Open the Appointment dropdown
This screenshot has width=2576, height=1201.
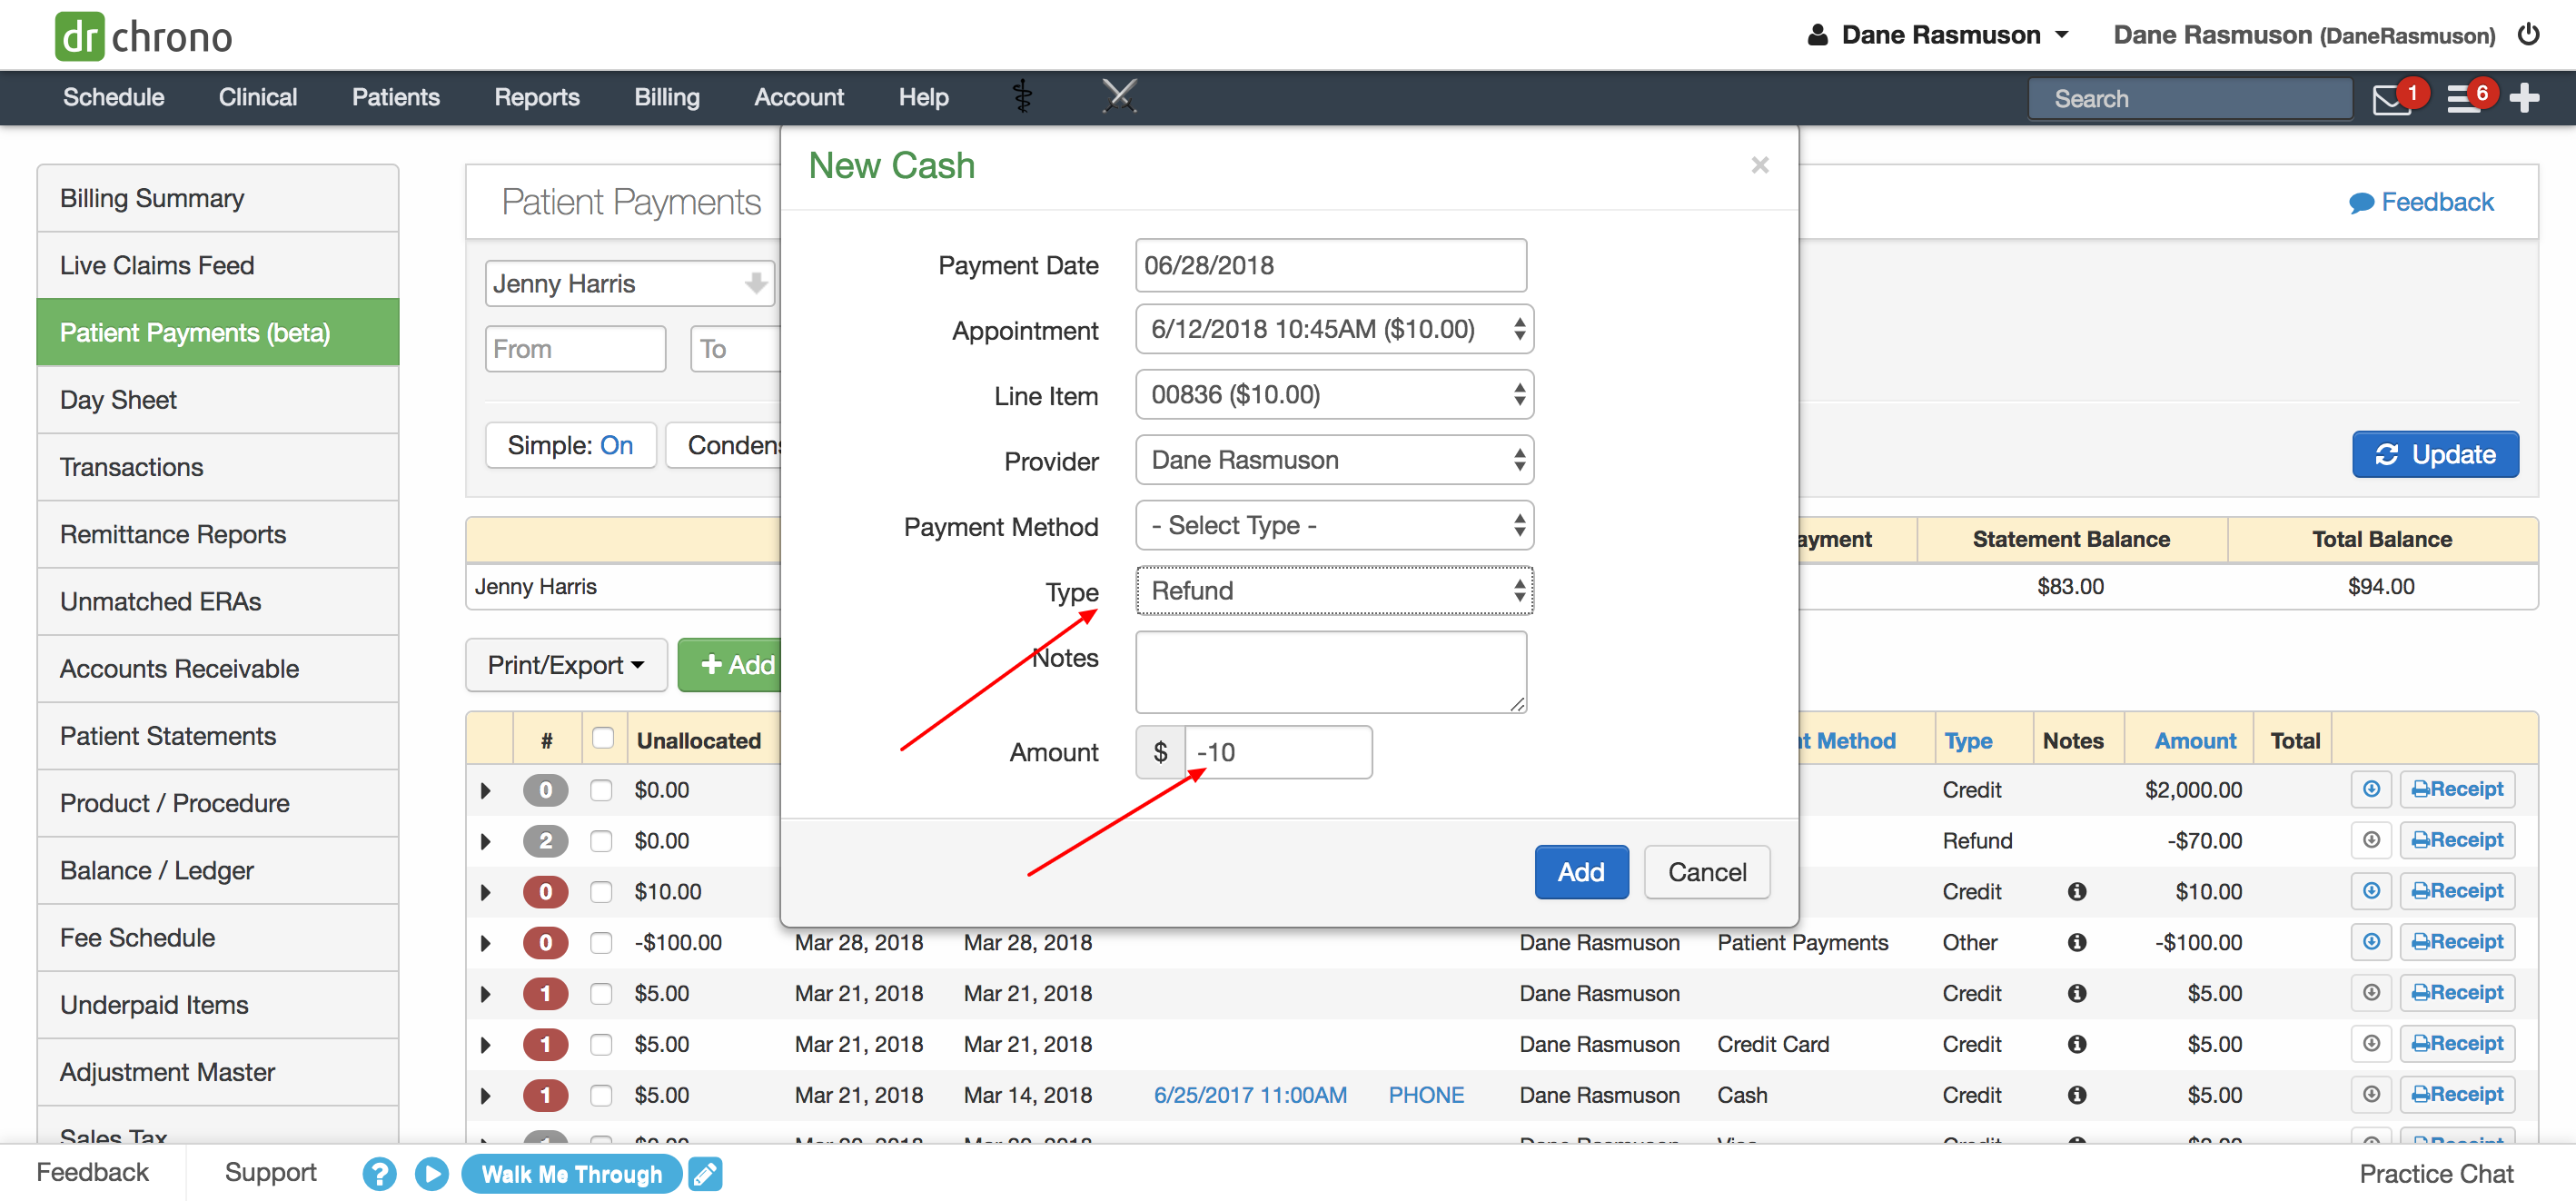(1334, 329)
